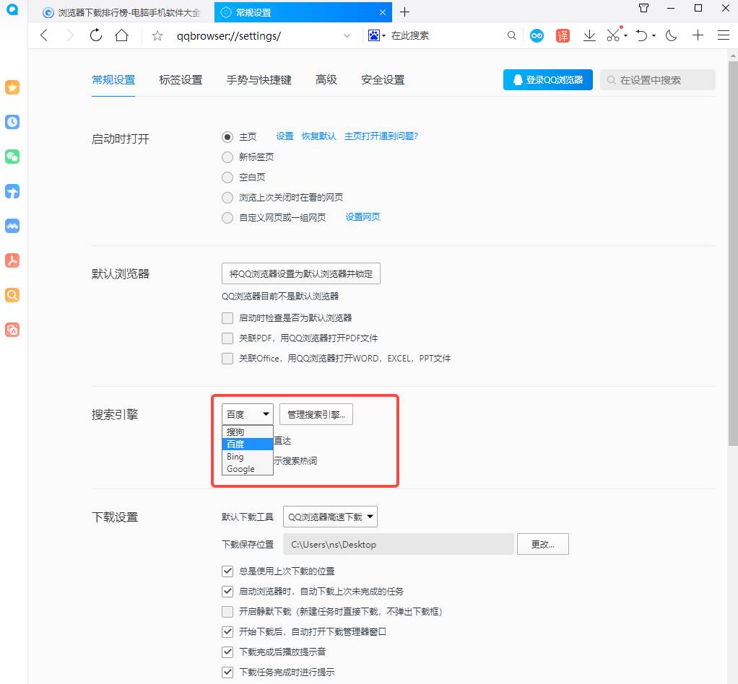This screenshot has width=738, height=684.
Task: Switch to 标签设置 tab
Action: pos(181,80)
